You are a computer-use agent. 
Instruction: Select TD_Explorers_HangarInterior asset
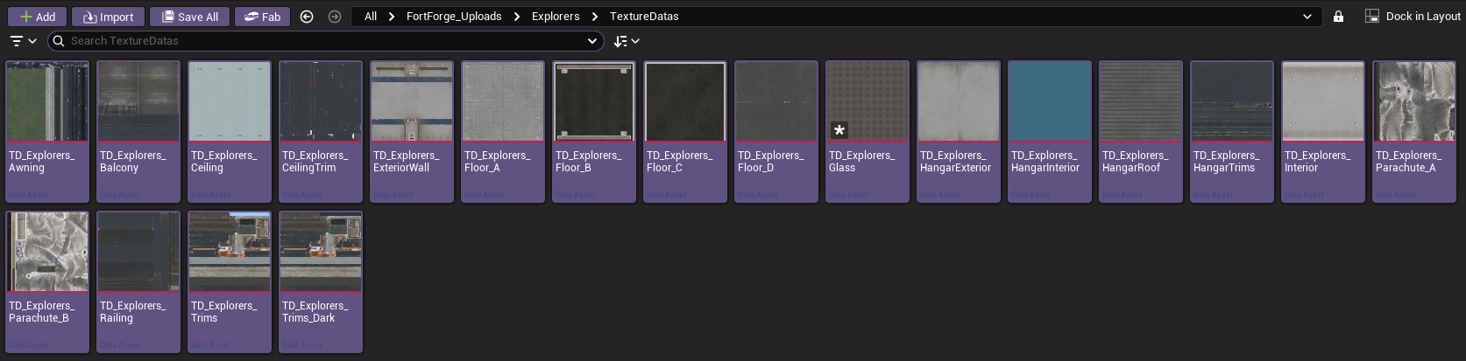point(1050,131)
